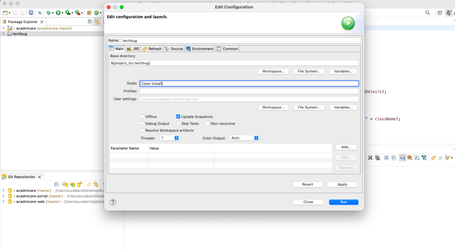455x249 pixels.
Task: Click the Group by Package icon in the bottom panel
Action: [409, 158]
